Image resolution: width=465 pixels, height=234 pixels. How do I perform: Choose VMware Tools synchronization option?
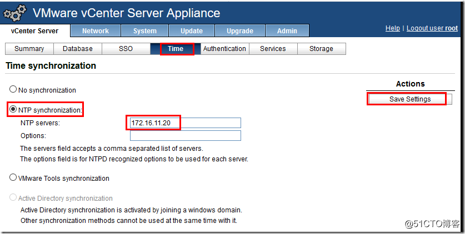tap(13, 177)
